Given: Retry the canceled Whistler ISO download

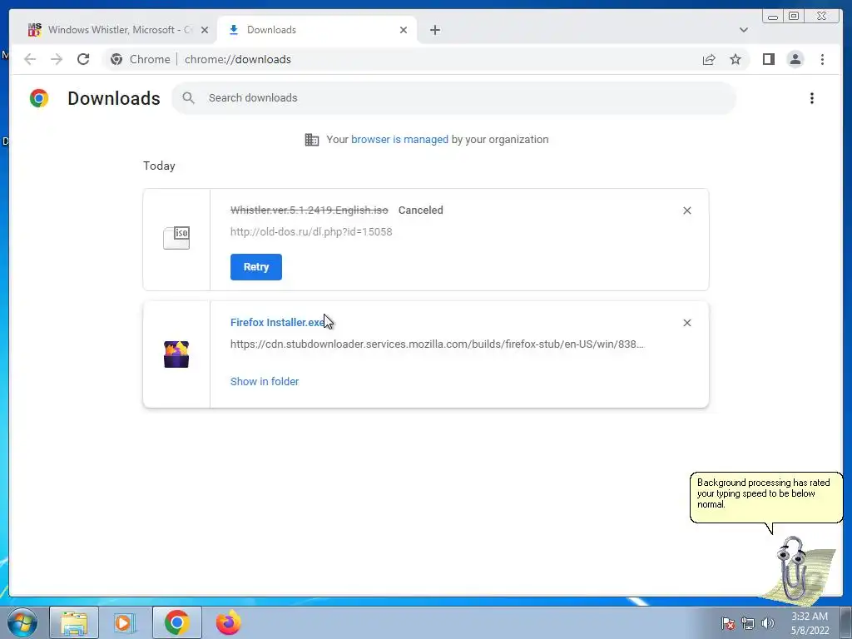Looking at the screenshot, I should click(x=256, y=267).
